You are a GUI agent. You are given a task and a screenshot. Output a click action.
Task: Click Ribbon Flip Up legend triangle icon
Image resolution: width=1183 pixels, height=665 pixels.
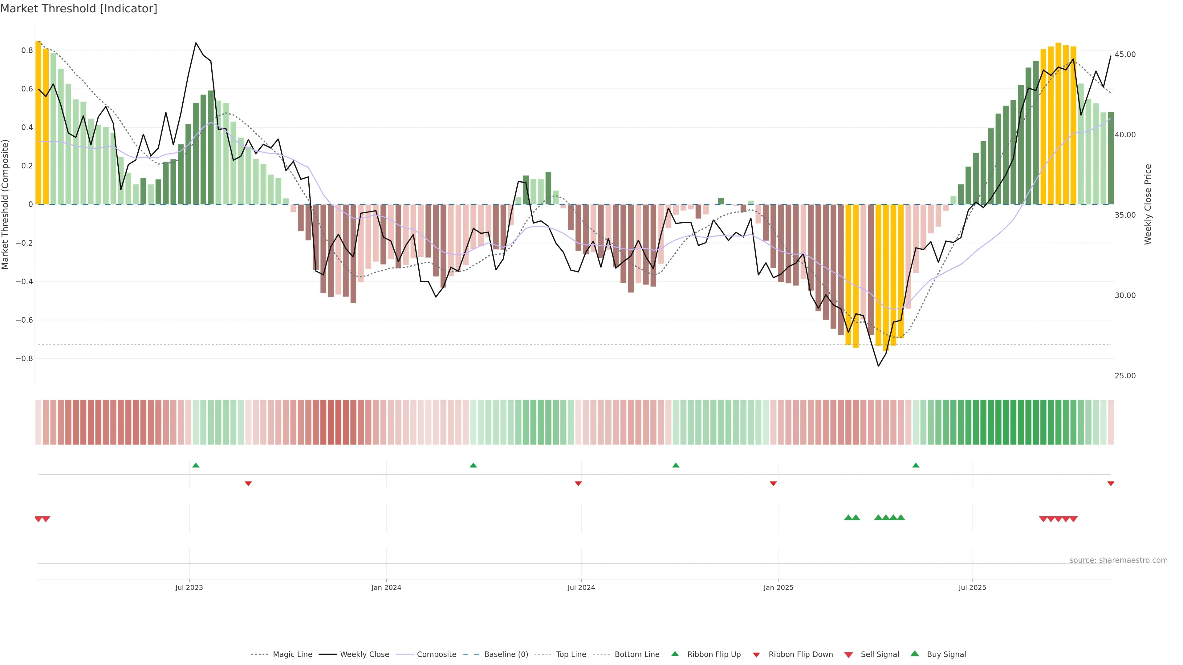pos(675,654)
